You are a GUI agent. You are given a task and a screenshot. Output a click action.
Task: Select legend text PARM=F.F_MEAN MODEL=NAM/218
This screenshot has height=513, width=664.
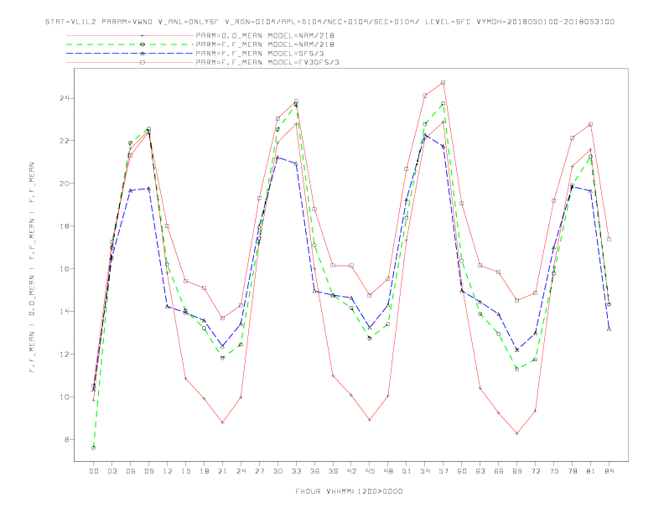point(265,44)
